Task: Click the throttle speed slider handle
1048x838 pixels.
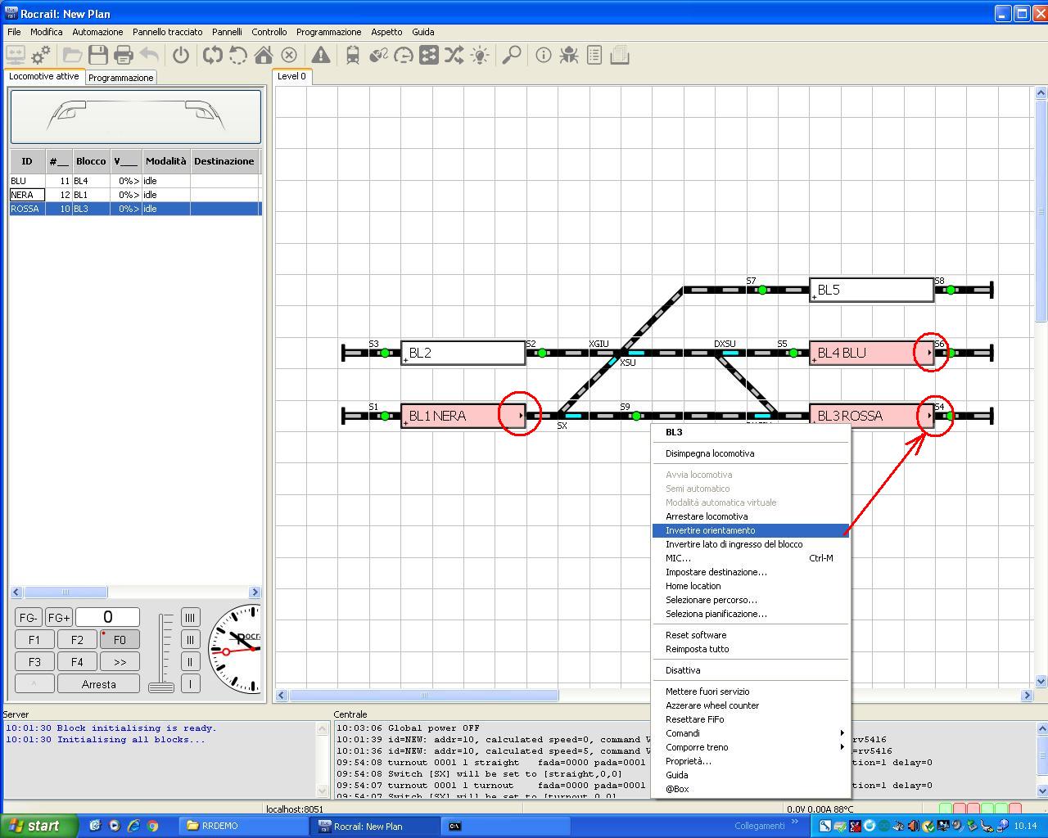Action: [x=161, y=687]
